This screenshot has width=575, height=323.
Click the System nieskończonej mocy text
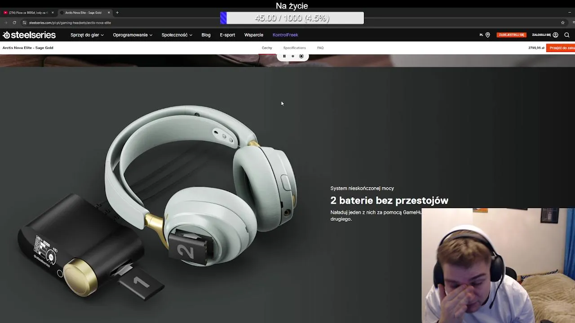362,188
